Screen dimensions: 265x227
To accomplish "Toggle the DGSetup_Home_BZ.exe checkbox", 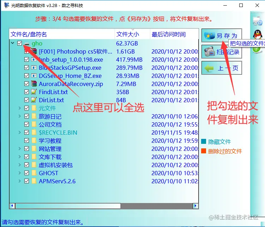I will [26, 76].
